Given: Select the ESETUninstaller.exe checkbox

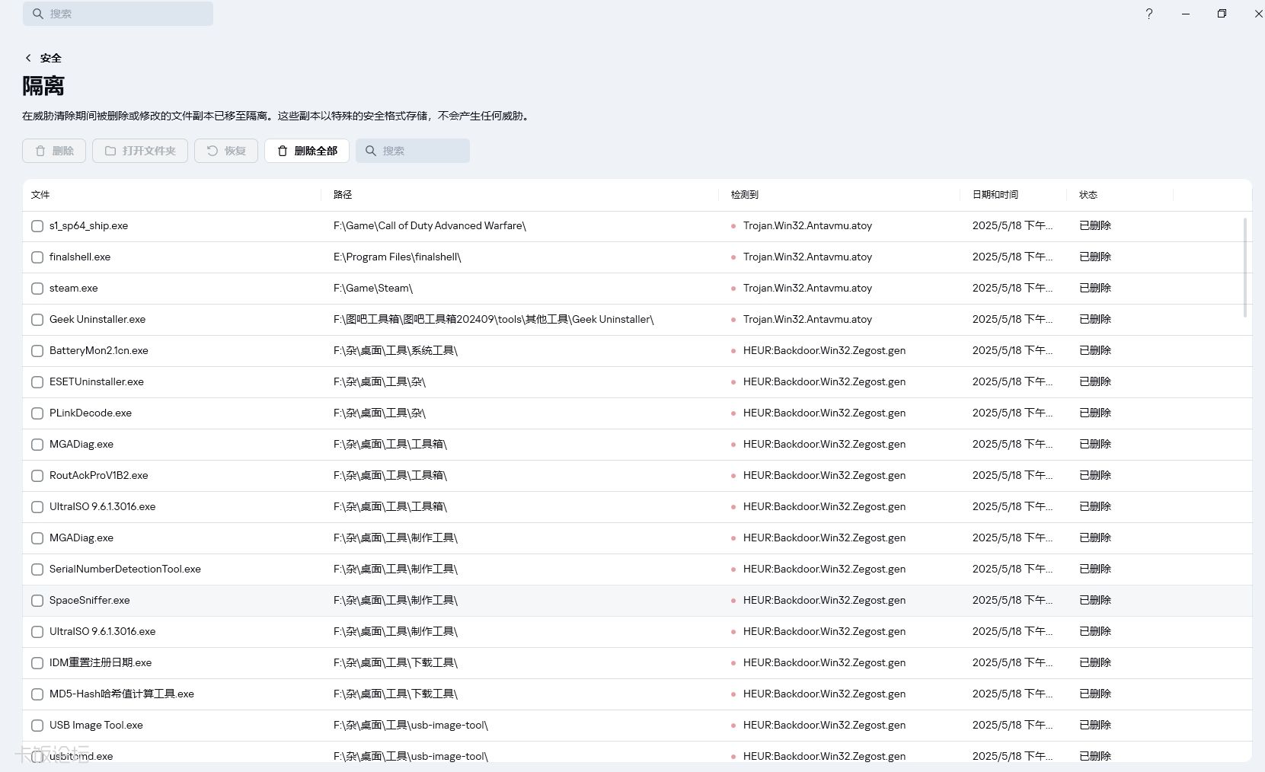Looking at the screenshot, I should [37, 382].
